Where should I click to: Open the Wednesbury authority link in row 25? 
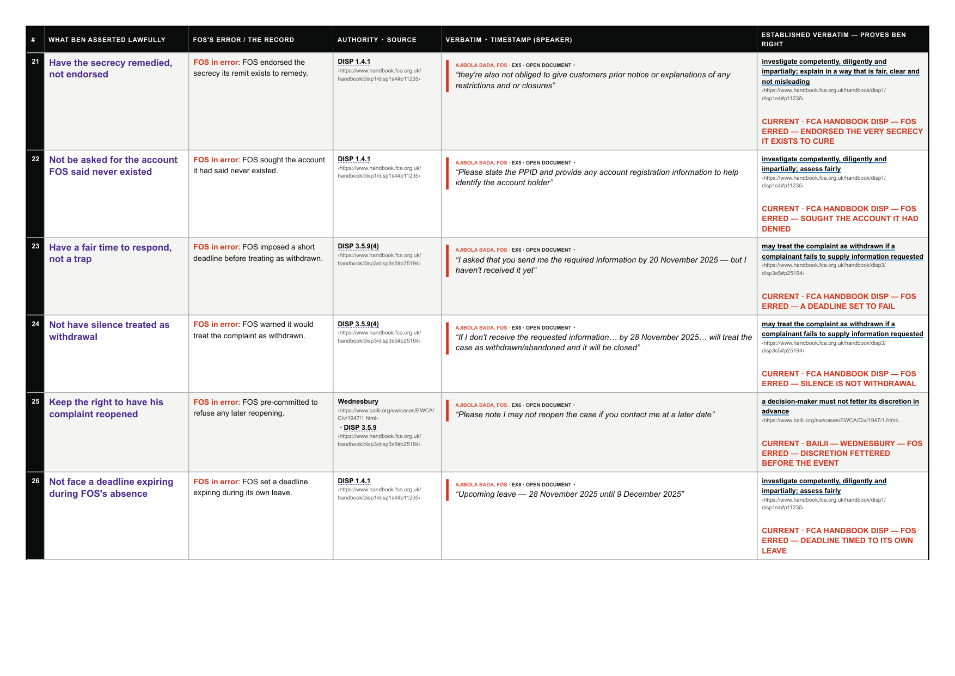pos(358,401)
